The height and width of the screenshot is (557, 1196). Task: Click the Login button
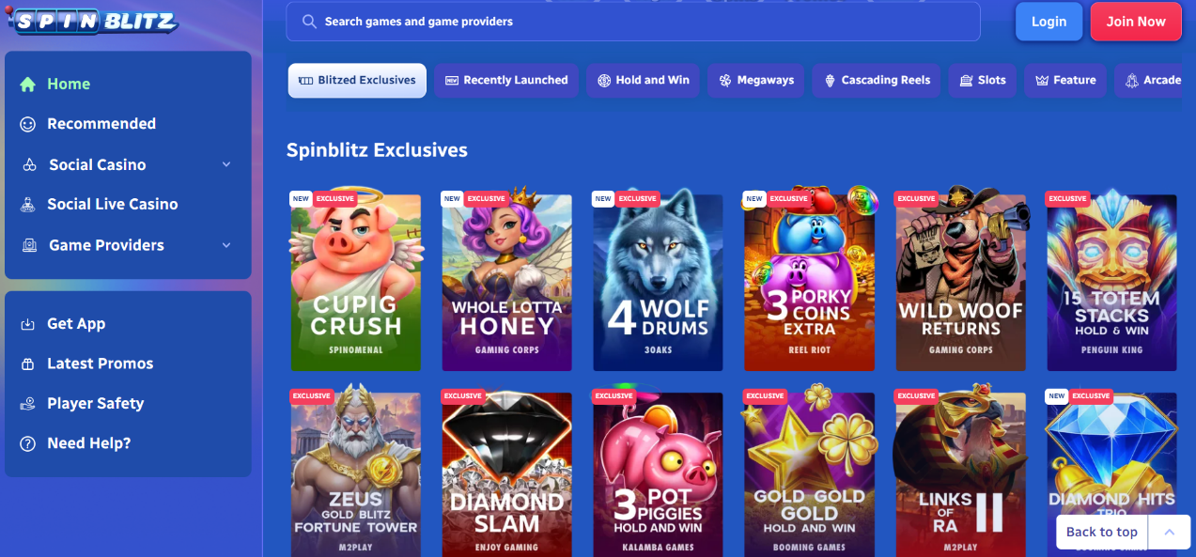(x=1049, y=22)
